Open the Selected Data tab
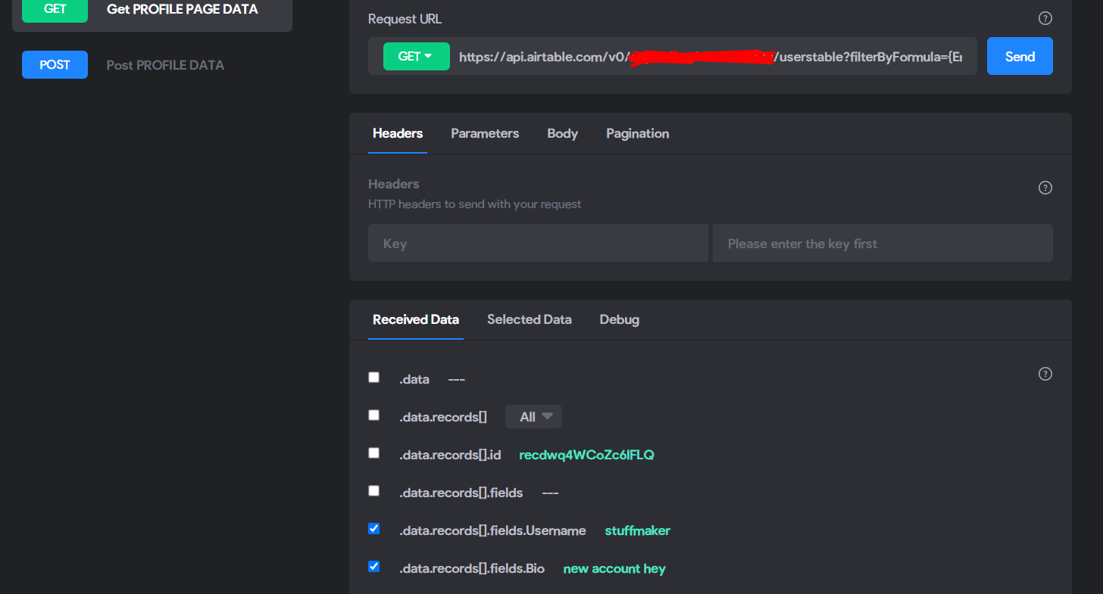Viewport: 1103px width, 594px height. coord(529,319)
